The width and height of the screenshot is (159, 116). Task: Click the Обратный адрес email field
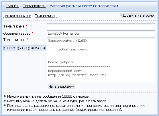point(101,33)
